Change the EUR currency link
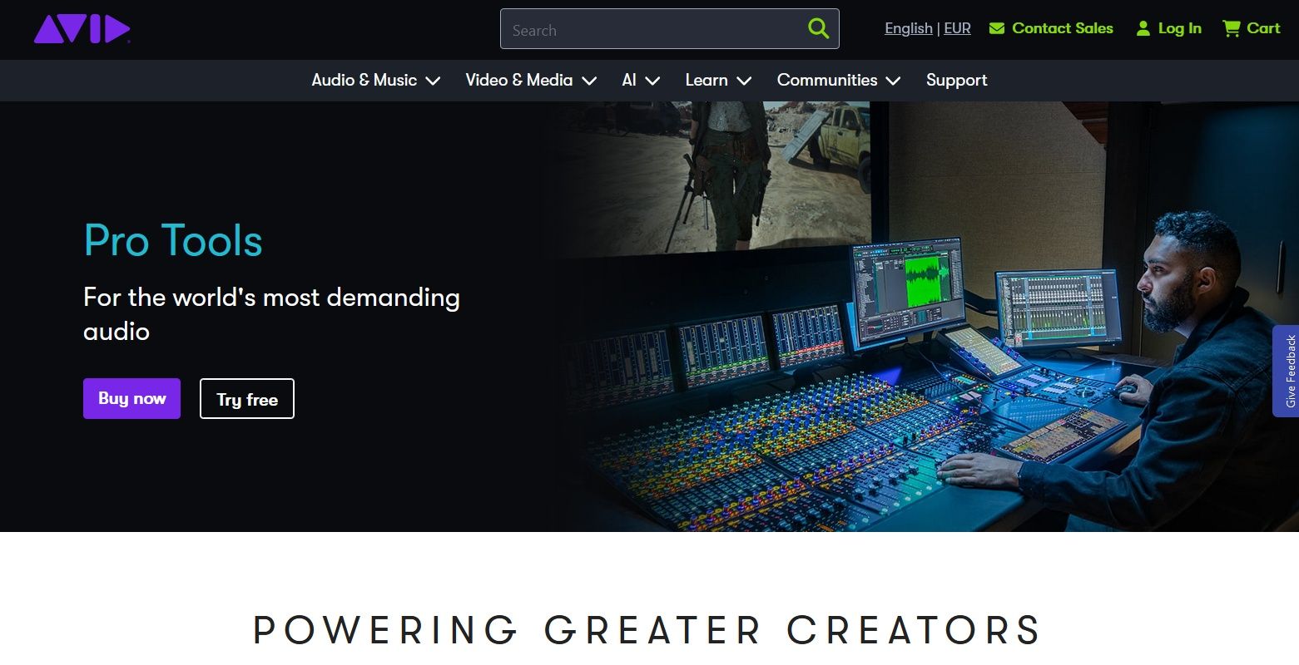 click(957, 28)
